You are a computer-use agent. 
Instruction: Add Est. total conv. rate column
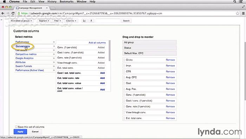(x=103, y=78)
